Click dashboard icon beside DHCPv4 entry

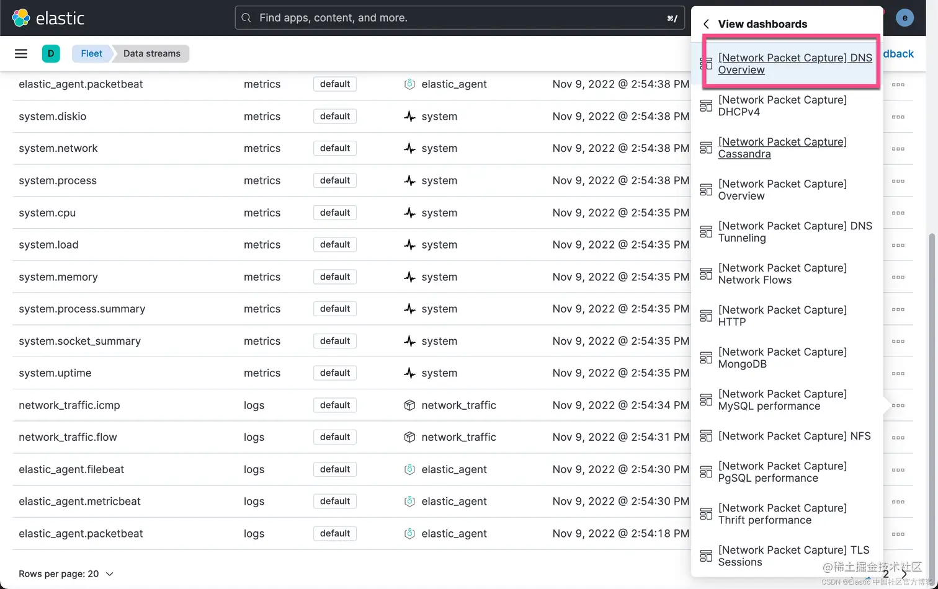tap(706, 106)
